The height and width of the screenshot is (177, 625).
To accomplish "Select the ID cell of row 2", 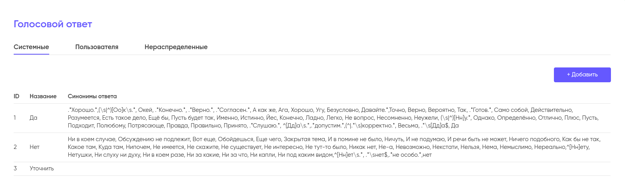I will coord(15,147).
